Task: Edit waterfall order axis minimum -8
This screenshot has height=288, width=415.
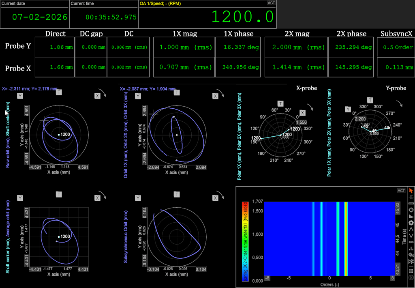Action: (x=267, y=278)
